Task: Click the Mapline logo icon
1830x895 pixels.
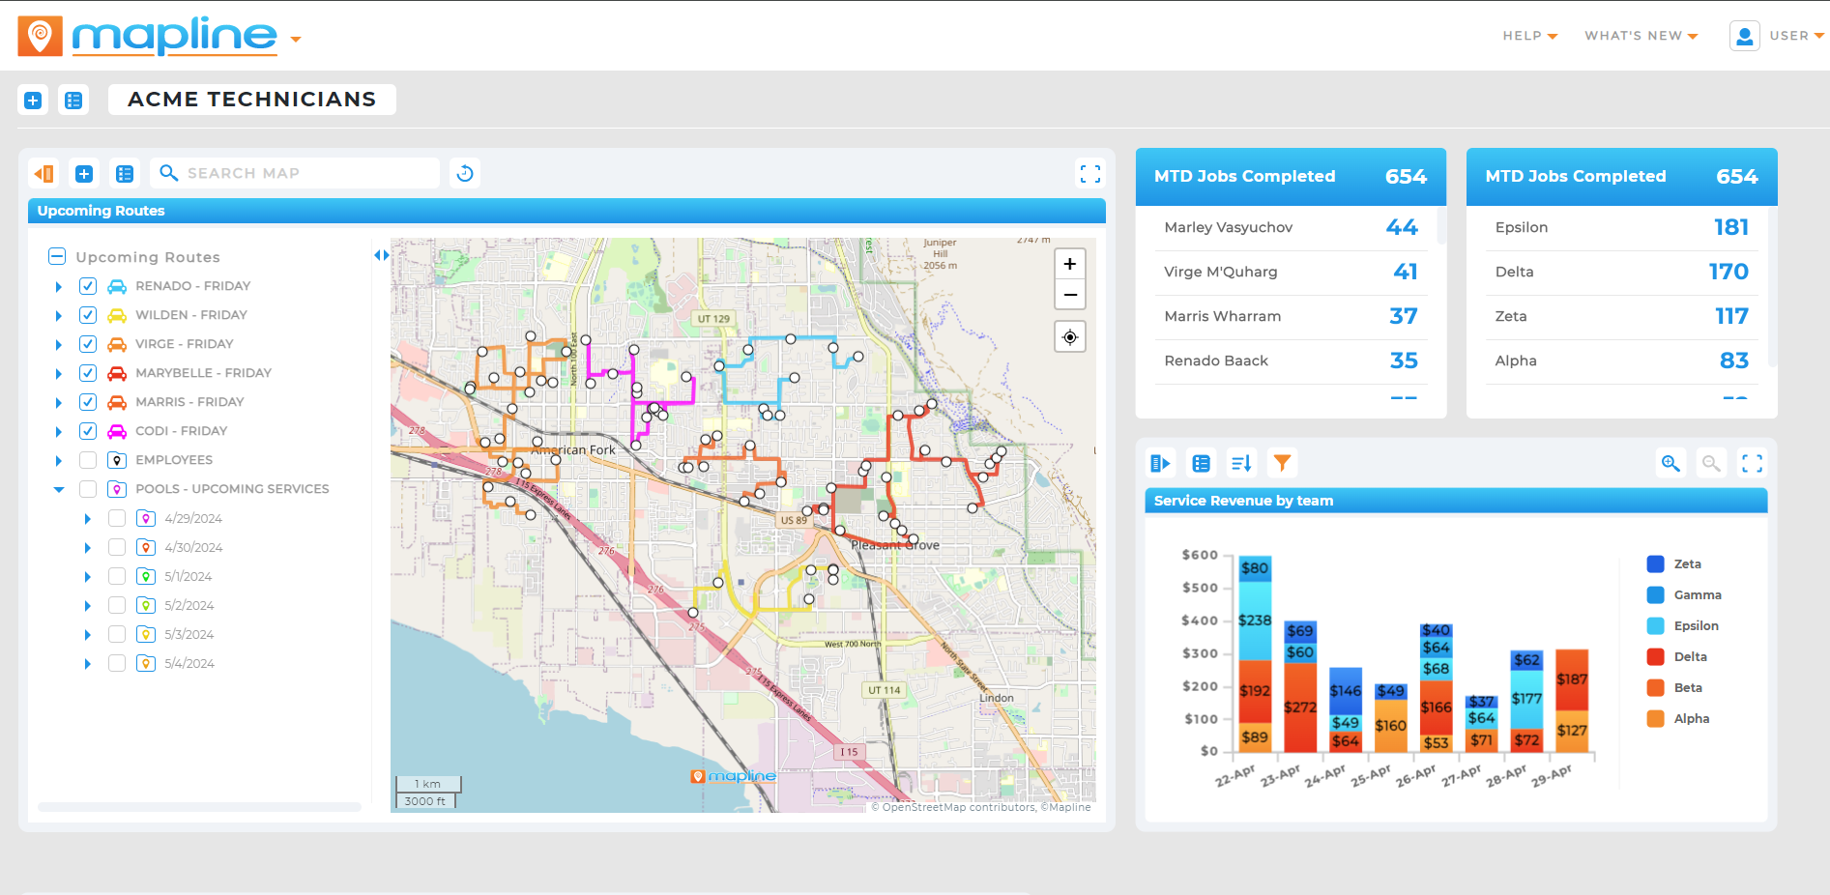Action: click(x=40, y=37)
